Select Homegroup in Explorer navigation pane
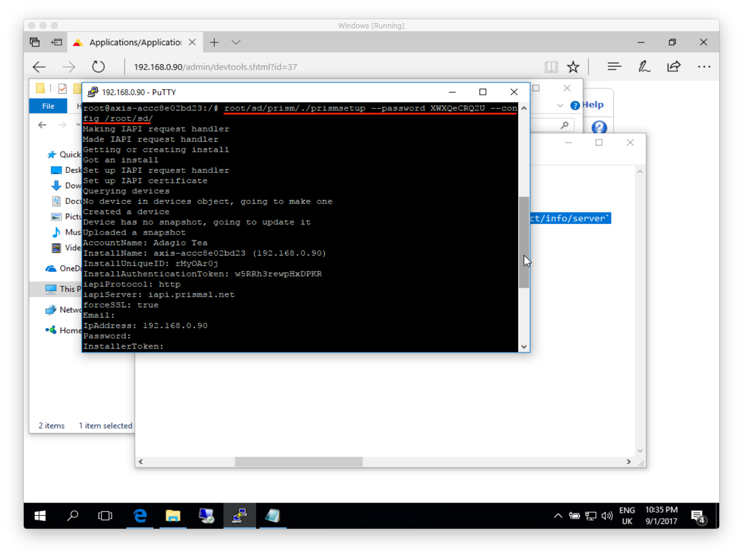743x557 pixels. 63,330
